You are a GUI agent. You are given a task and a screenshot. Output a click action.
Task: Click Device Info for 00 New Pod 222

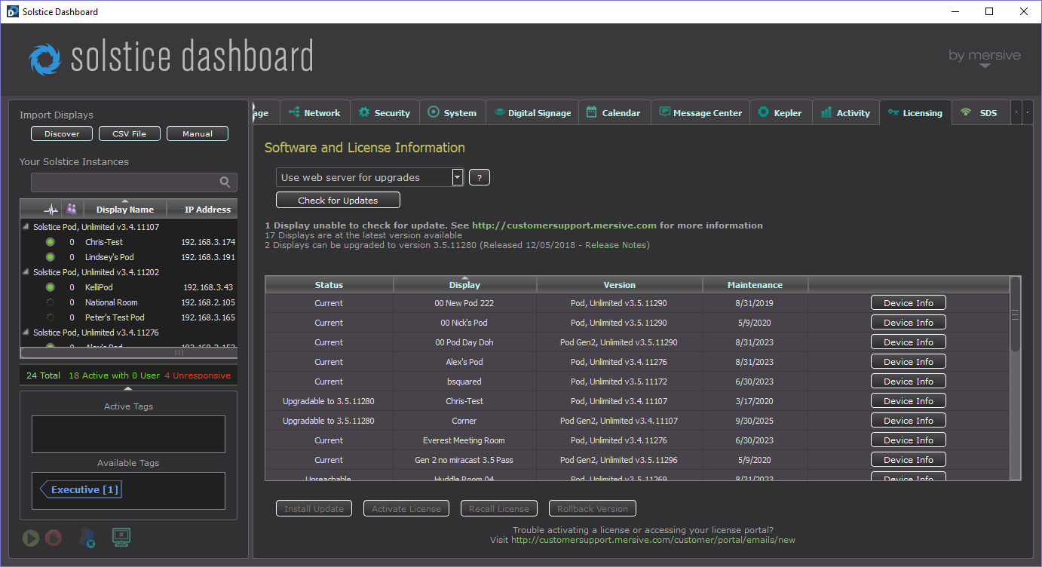coord(909,303)
